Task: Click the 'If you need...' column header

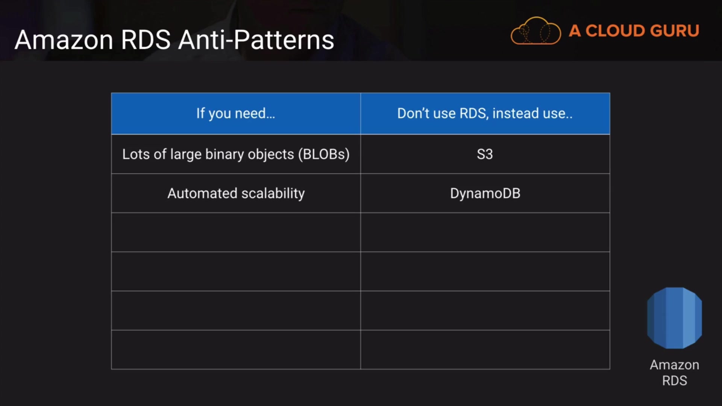Action: point(236,113)
